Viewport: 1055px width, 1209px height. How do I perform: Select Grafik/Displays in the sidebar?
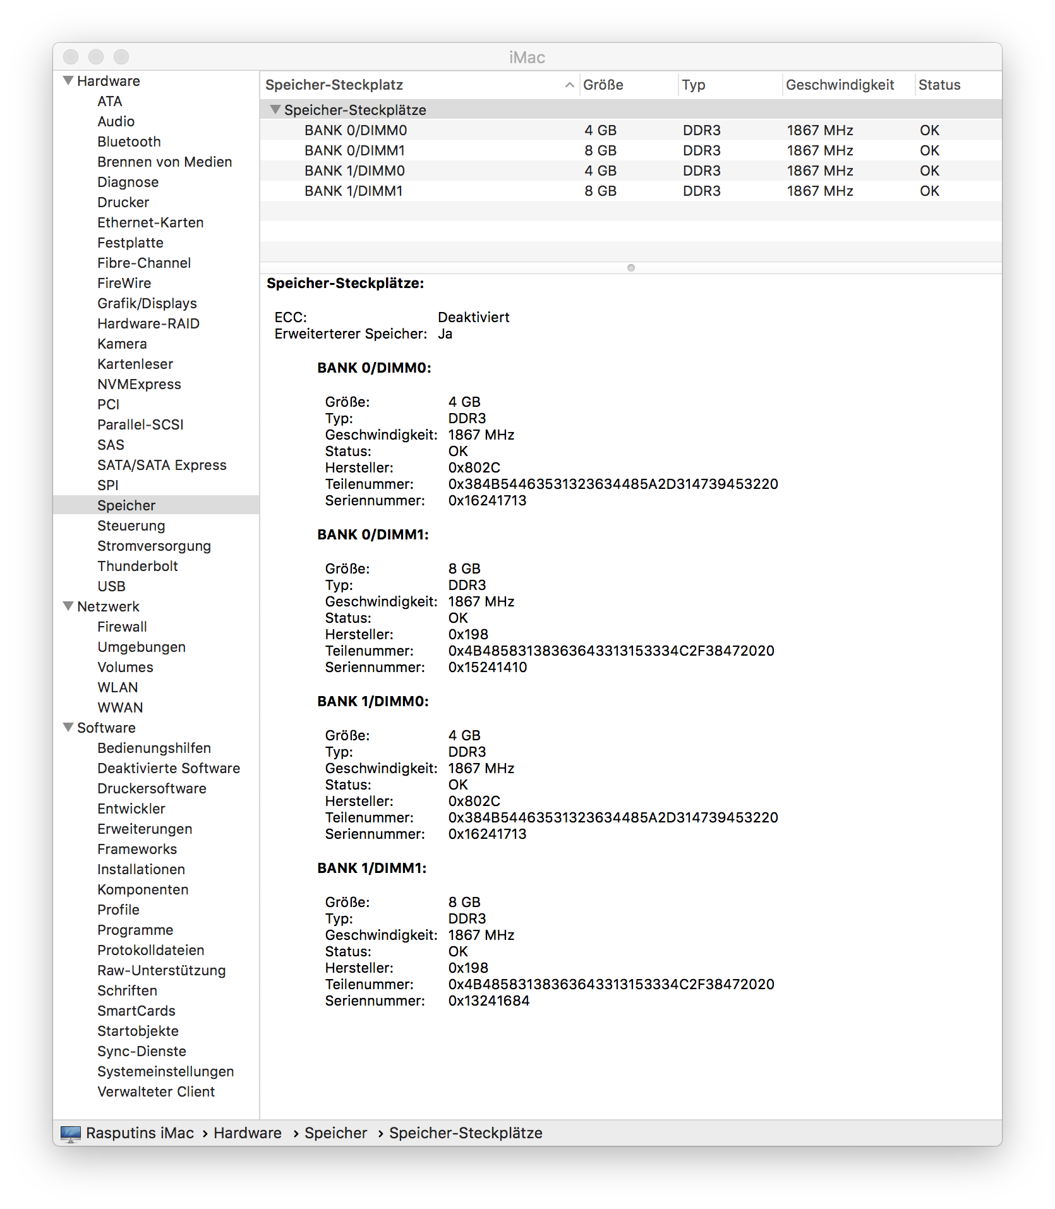147,303
